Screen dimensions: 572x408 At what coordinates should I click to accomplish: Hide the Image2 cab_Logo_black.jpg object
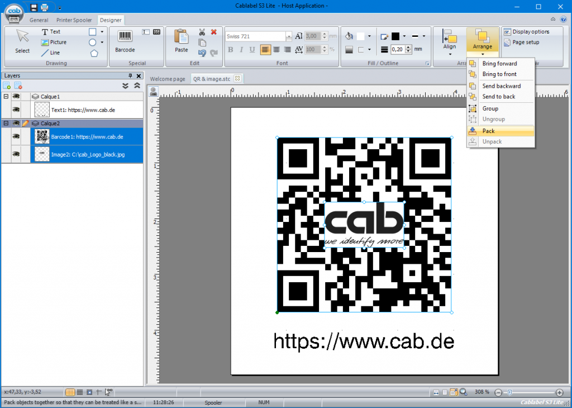click(16, 154)
